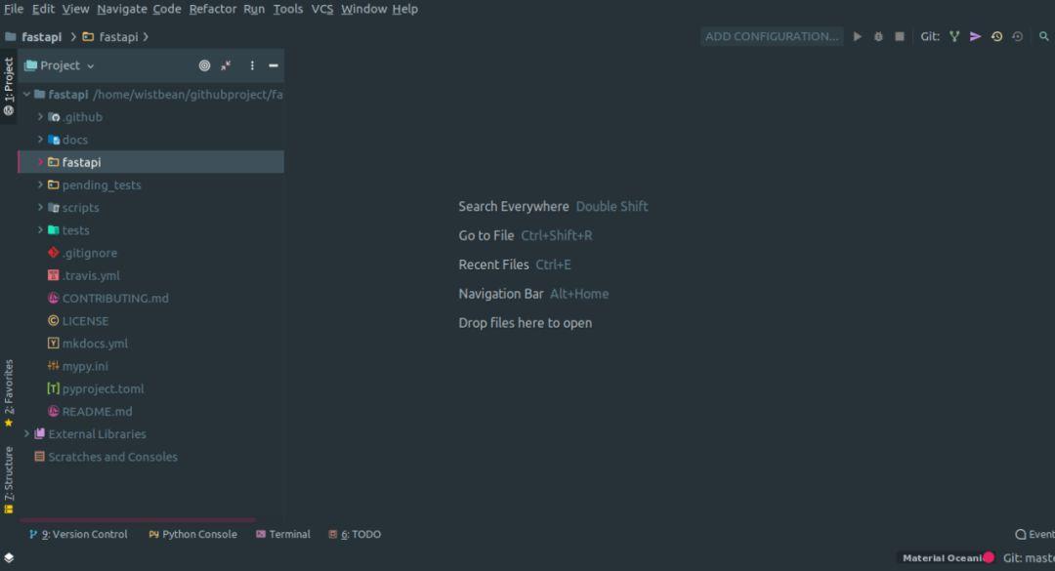Open Git history clock icon
Image resolution: width=1055 pixels, height=571 pixels.
(x=996, y=36)
